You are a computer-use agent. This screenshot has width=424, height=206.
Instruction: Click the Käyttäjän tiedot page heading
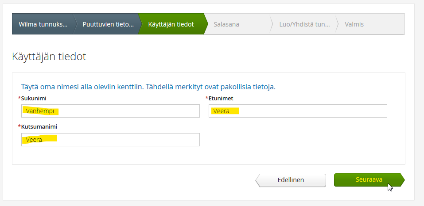tap(49, 57)
